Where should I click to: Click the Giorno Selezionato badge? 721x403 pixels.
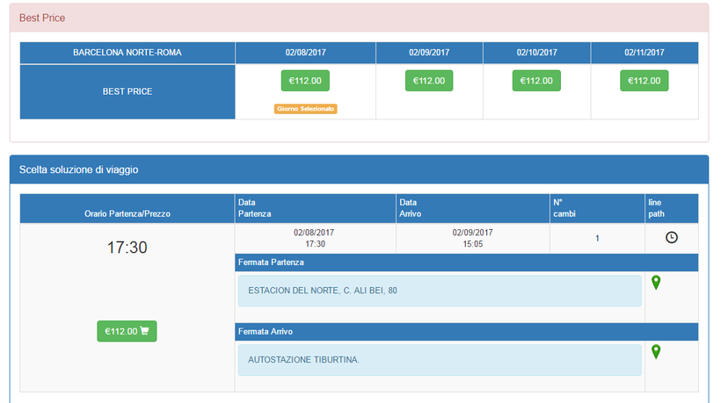point(305,109)
